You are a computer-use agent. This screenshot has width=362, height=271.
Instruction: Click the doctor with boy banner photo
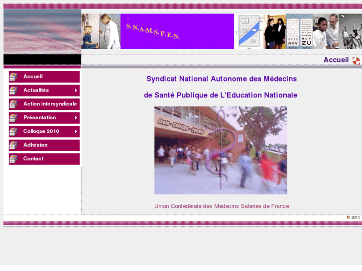326,31
